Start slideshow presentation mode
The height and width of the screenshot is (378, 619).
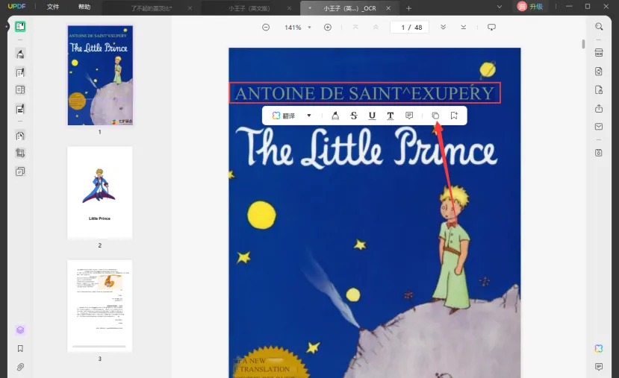coord(491,27)
